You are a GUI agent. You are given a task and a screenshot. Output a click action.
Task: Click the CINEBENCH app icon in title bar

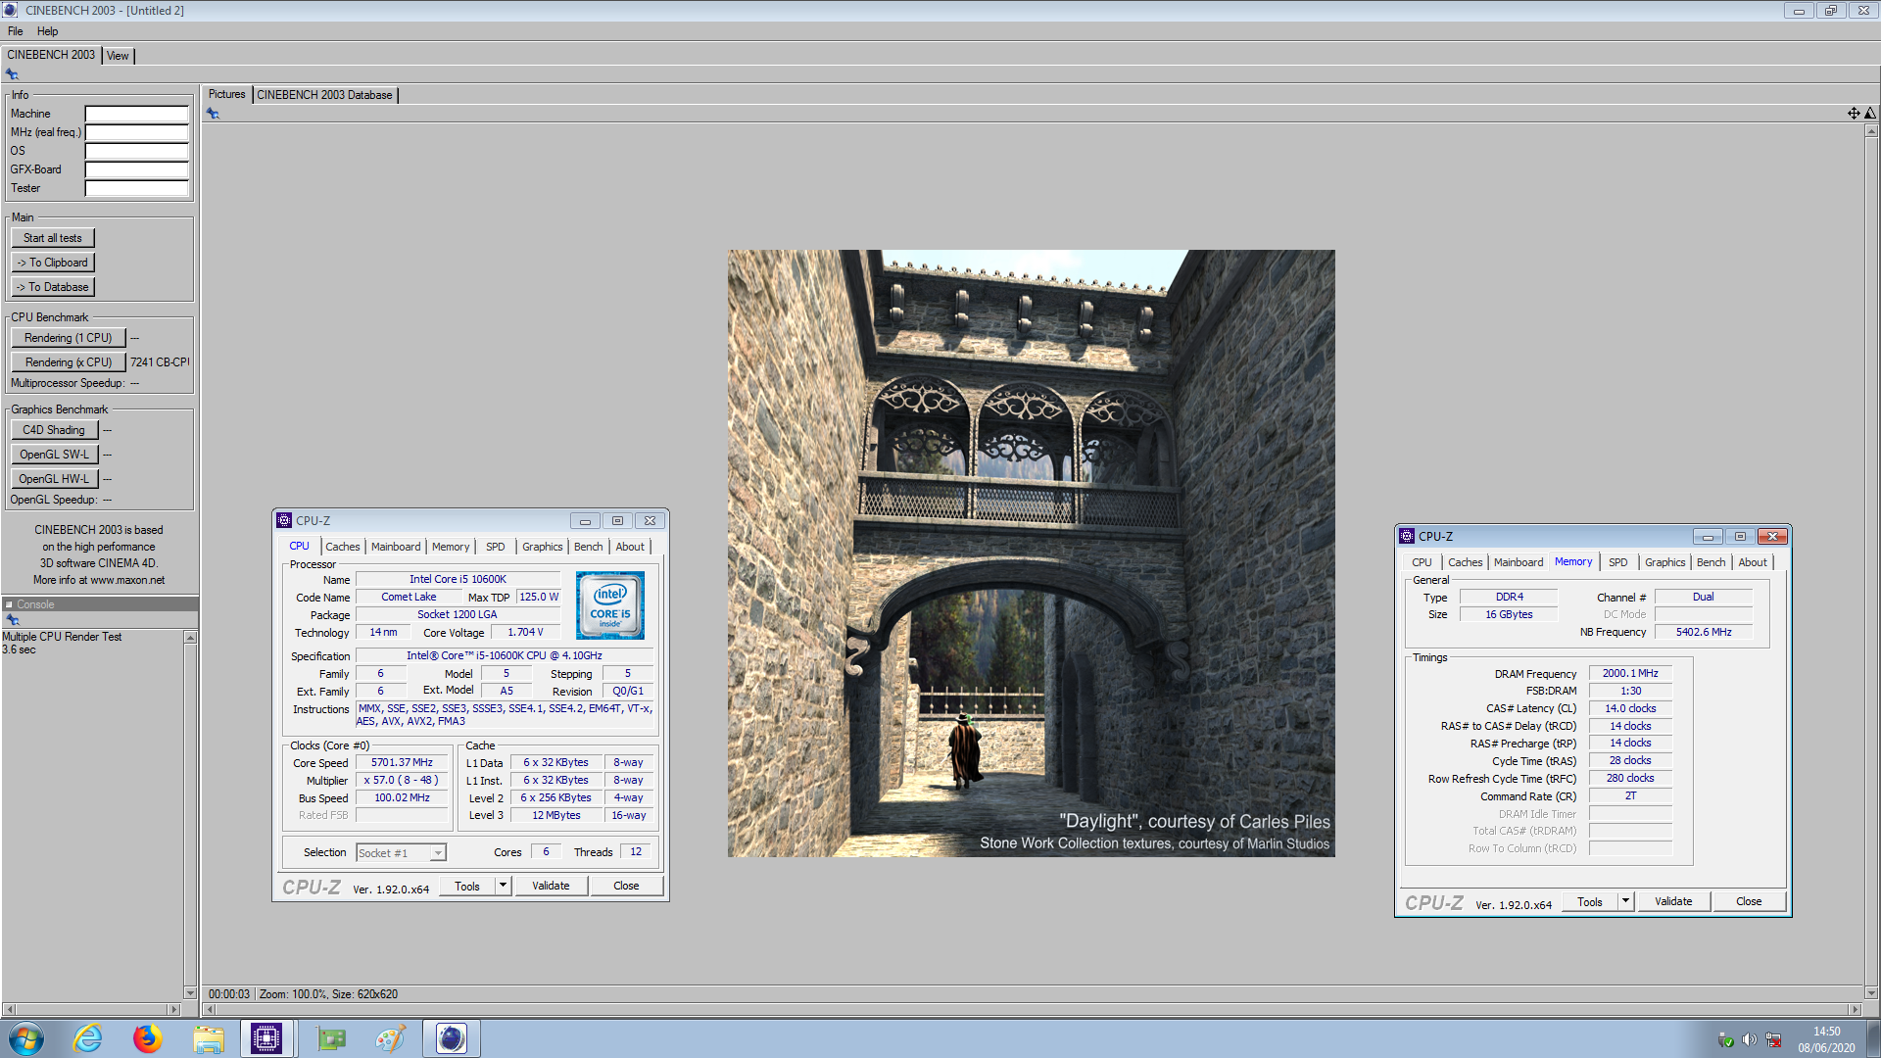(11, 10)
